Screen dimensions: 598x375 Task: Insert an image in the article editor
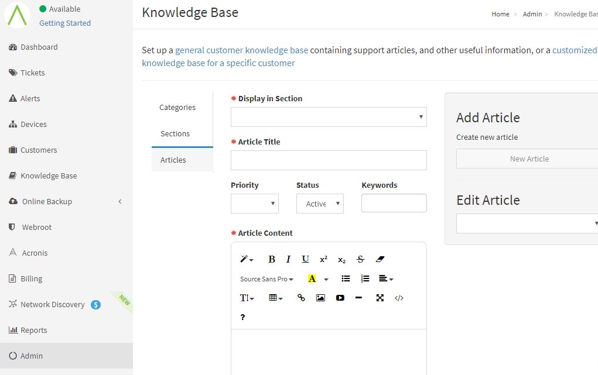320,298
